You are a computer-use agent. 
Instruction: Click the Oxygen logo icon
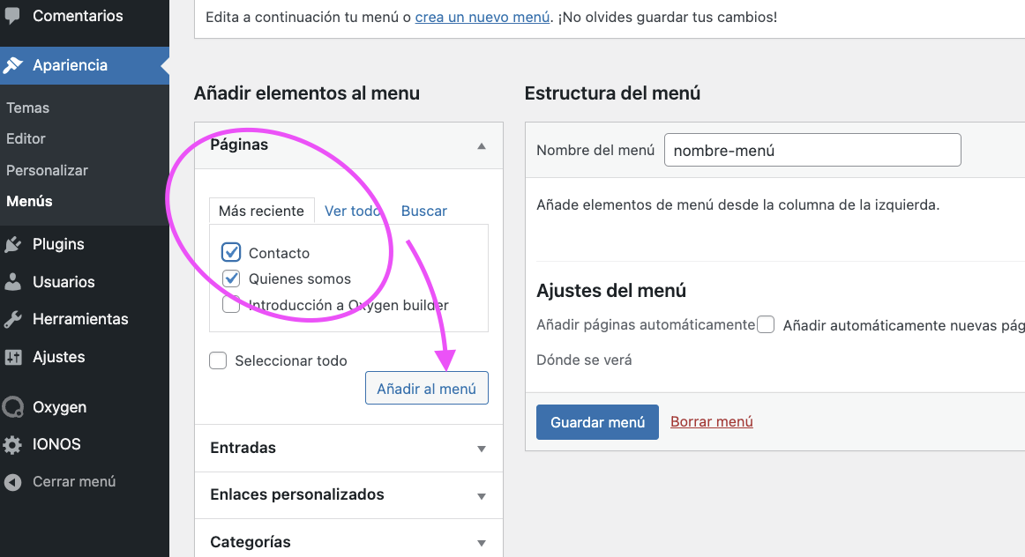click(13, 407)
